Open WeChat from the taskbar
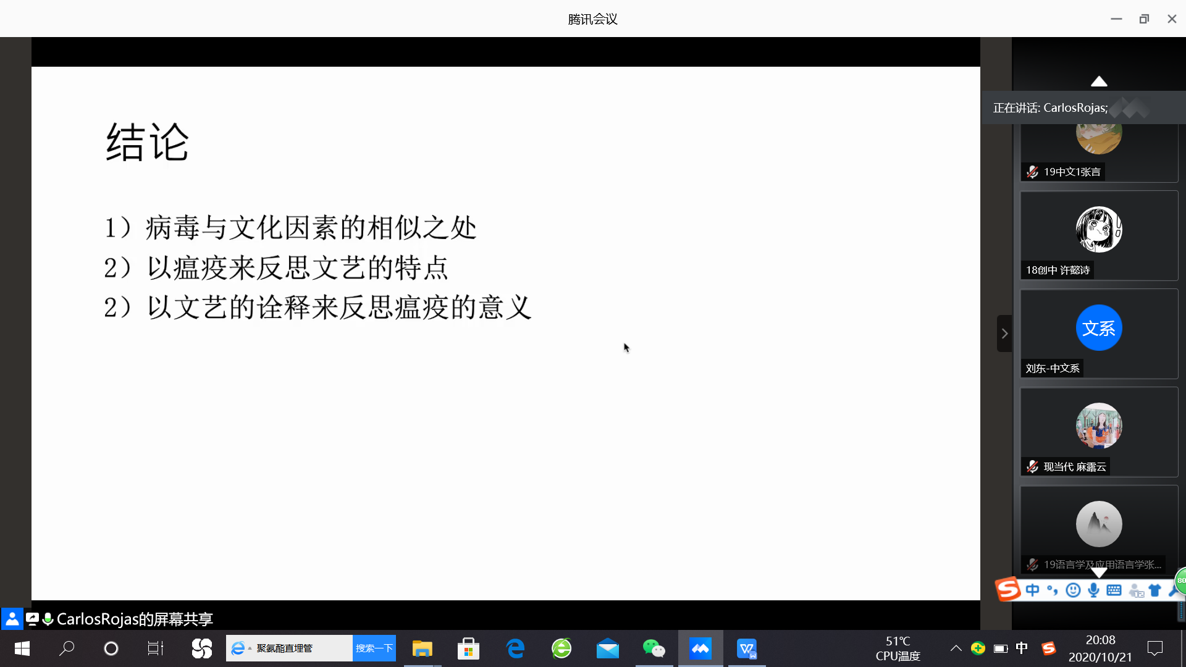 click(x=654, y=648)
